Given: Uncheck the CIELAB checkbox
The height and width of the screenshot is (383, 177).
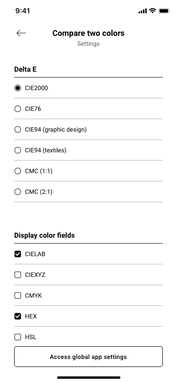Looking at the screenshot, I should click(x=17, y=254).
